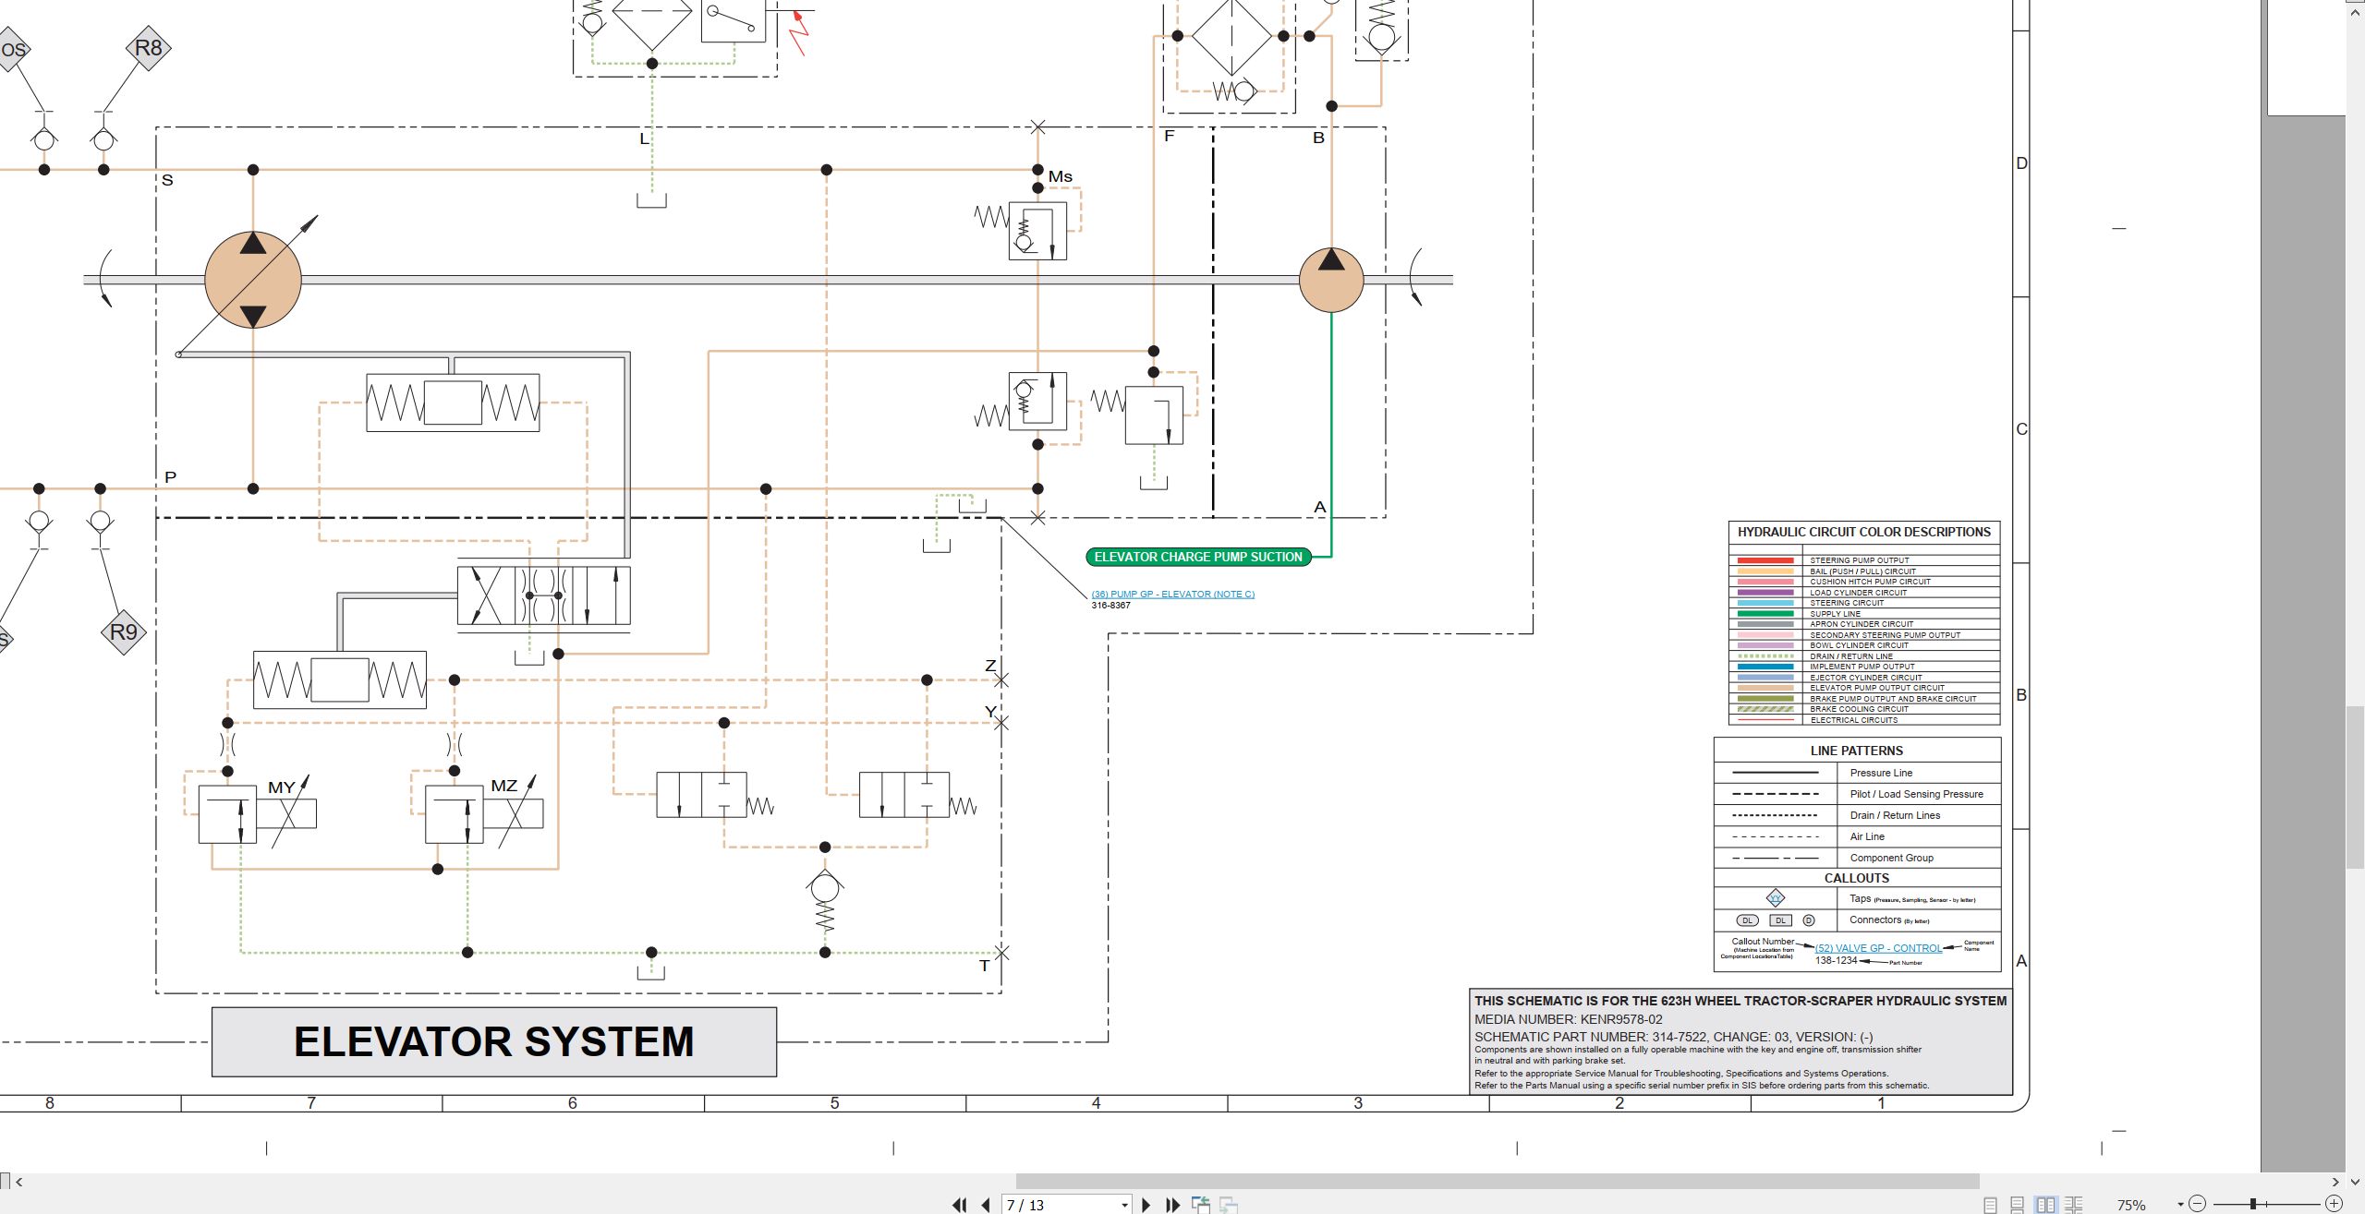This screenshot has height=1214, width=2365.
Task: Click the BRAKE COOLING CIRCUIT legend row
Action: [1864, 709]
